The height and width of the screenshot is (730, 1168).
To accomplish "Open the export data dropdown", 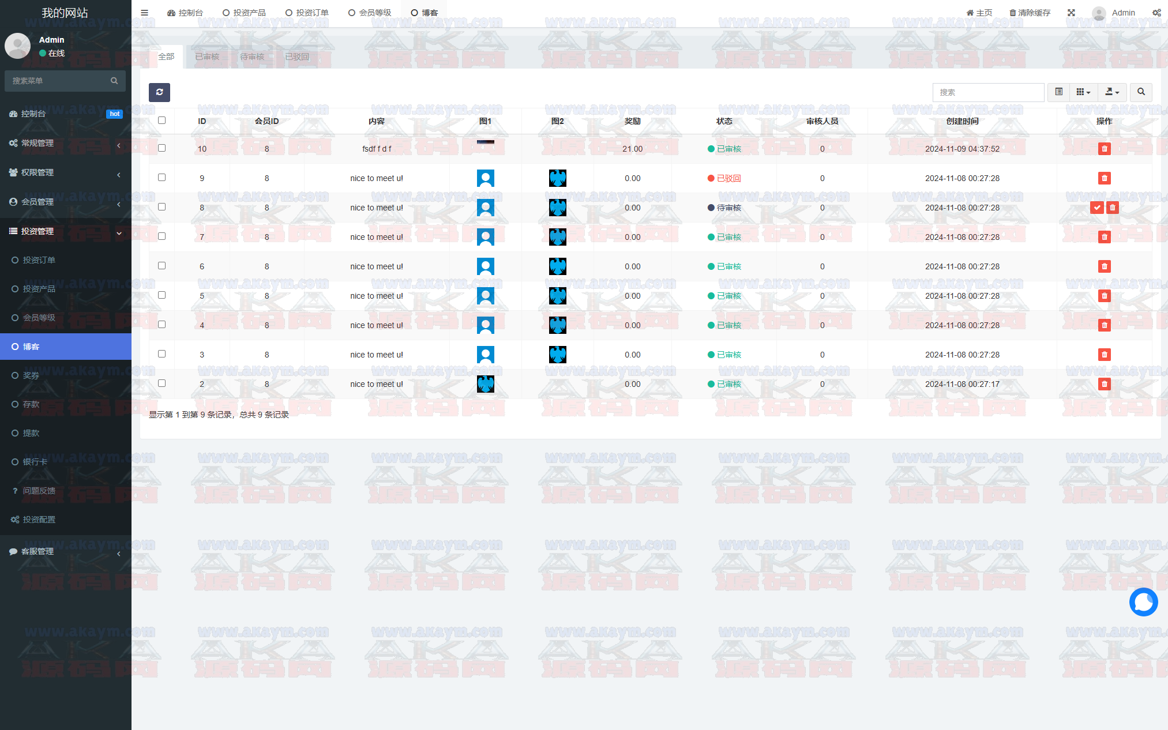I will (x=1111, y=92).
